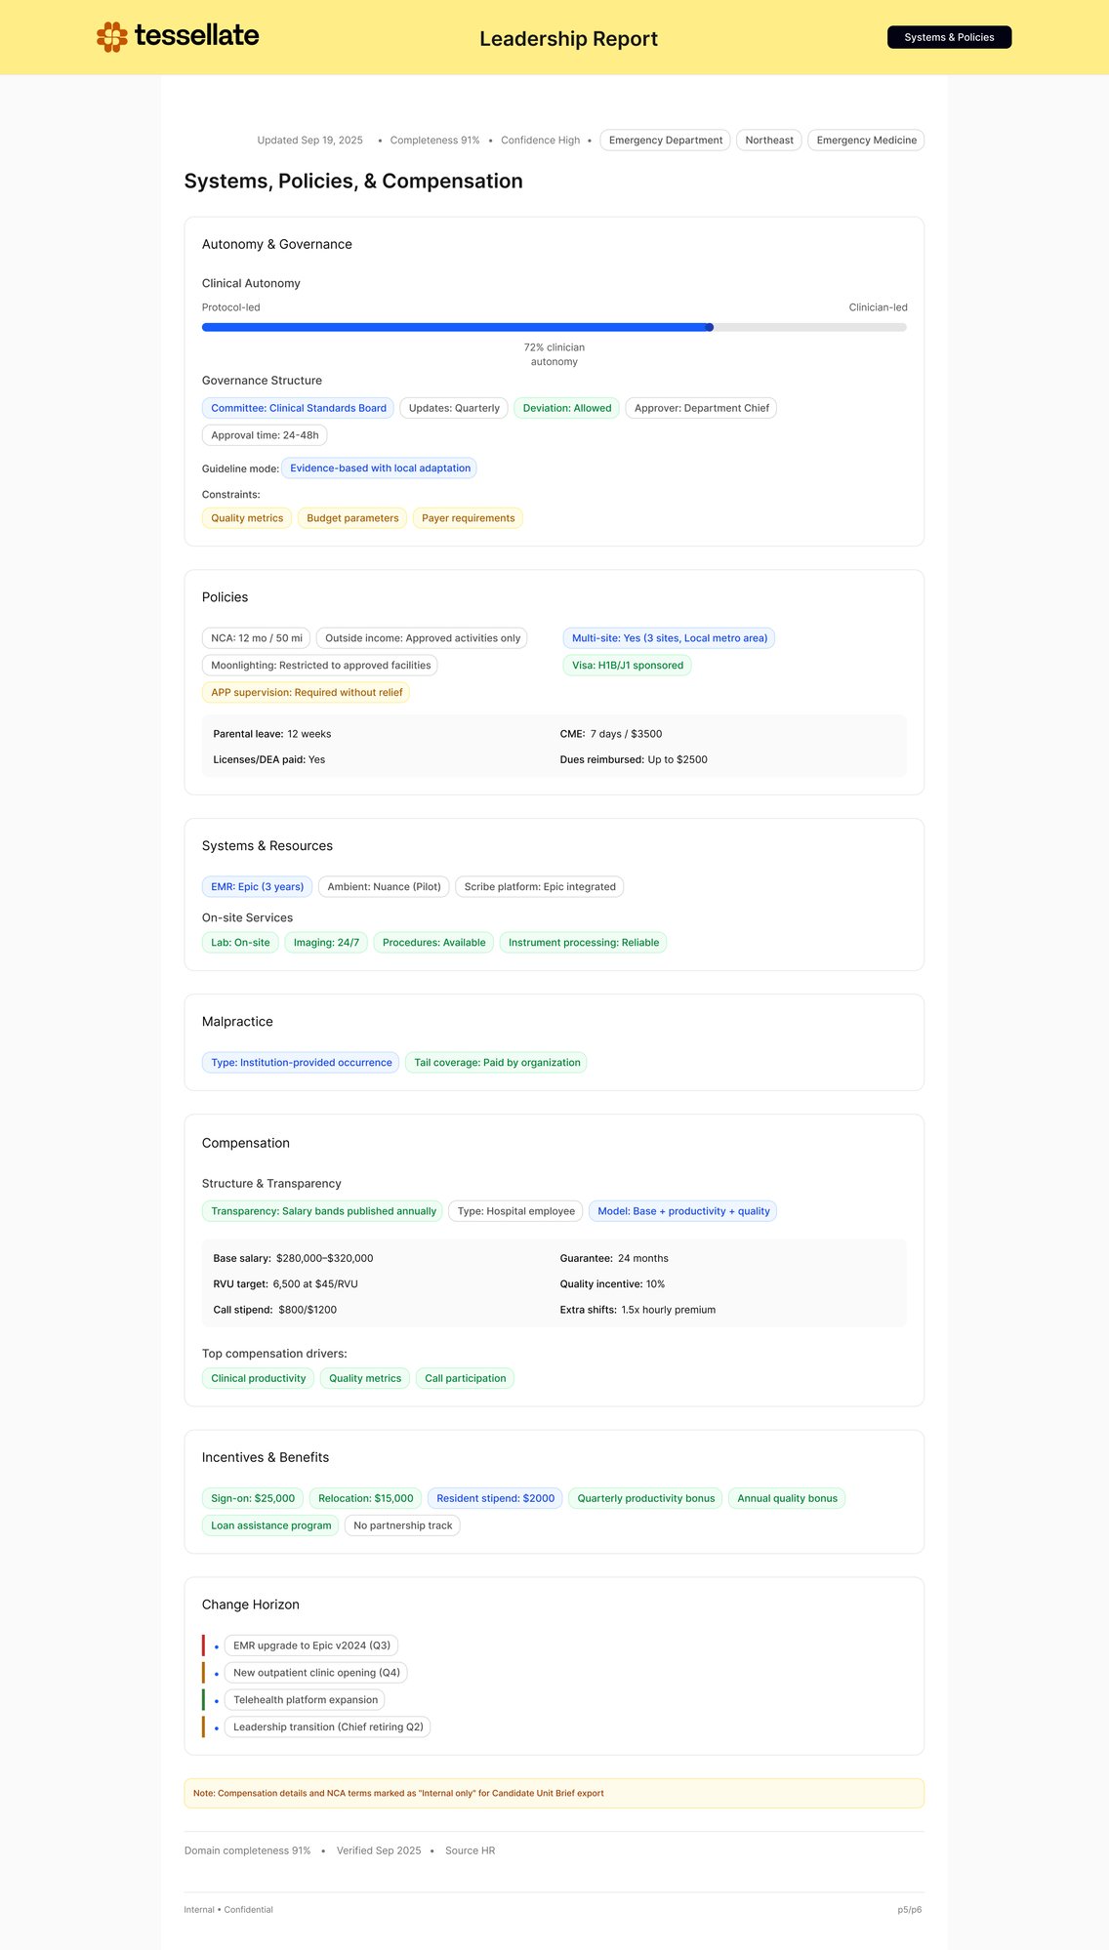The height and width of the screenshot is (1950, 1109).
Task: Click the Leadership Report page title
Action: click(x=568, y=39)
